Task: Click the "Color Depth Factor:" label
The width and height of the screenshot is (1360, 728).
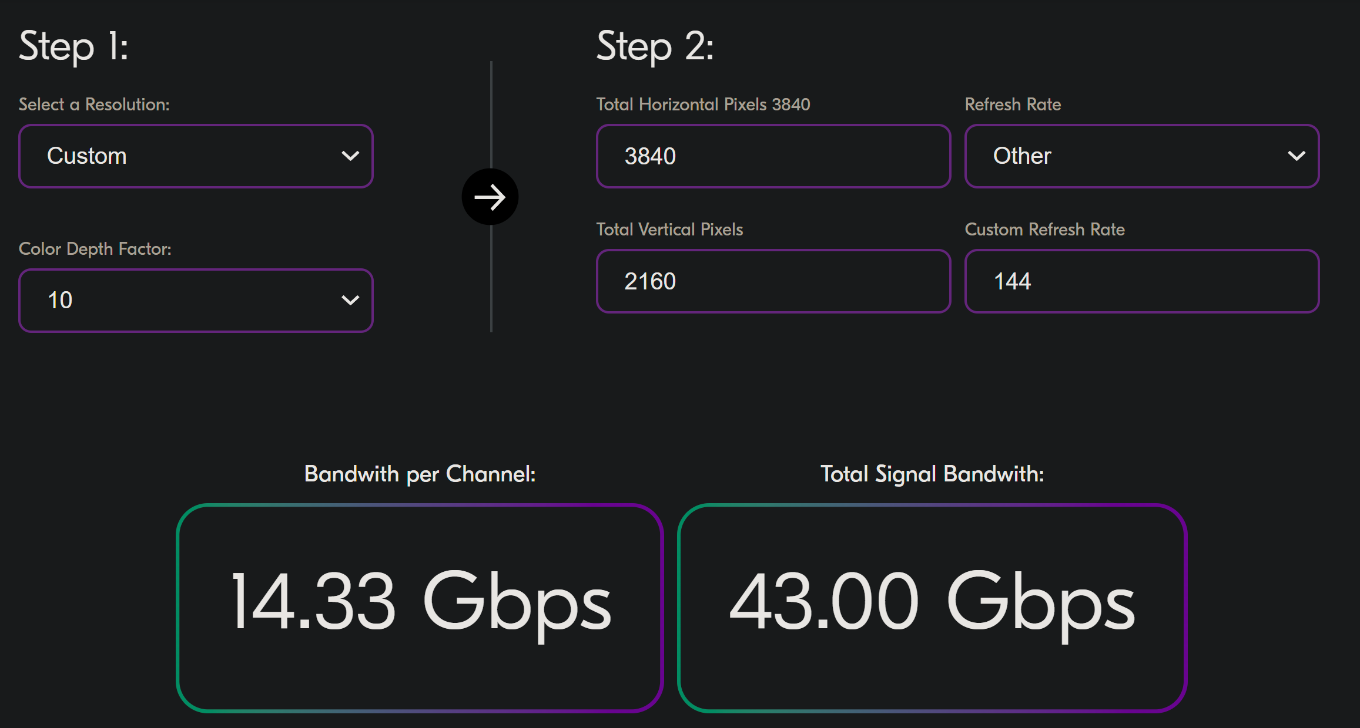Action: (x=95, y=249)
